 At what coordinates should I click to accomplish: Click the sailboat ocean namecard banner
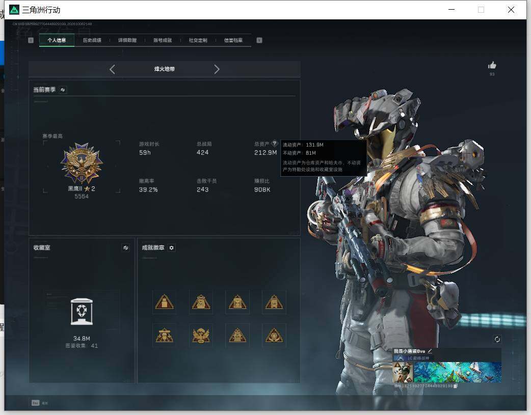click(x=457, y=372)
